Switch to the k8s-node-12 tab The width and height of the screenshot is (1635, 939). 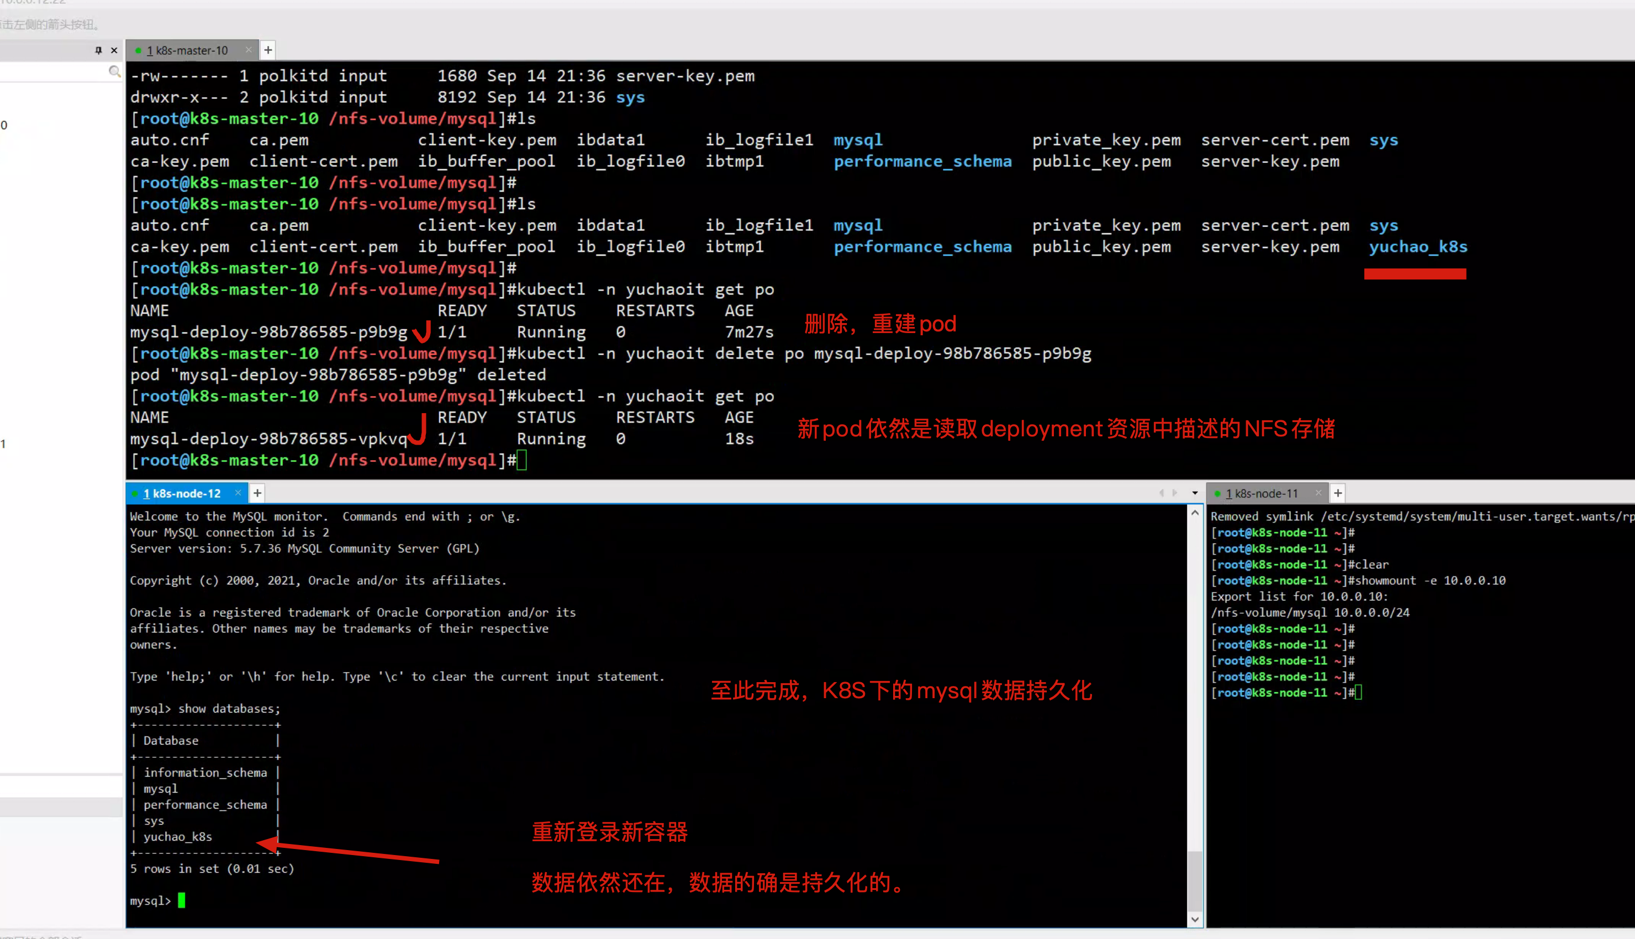182,493
